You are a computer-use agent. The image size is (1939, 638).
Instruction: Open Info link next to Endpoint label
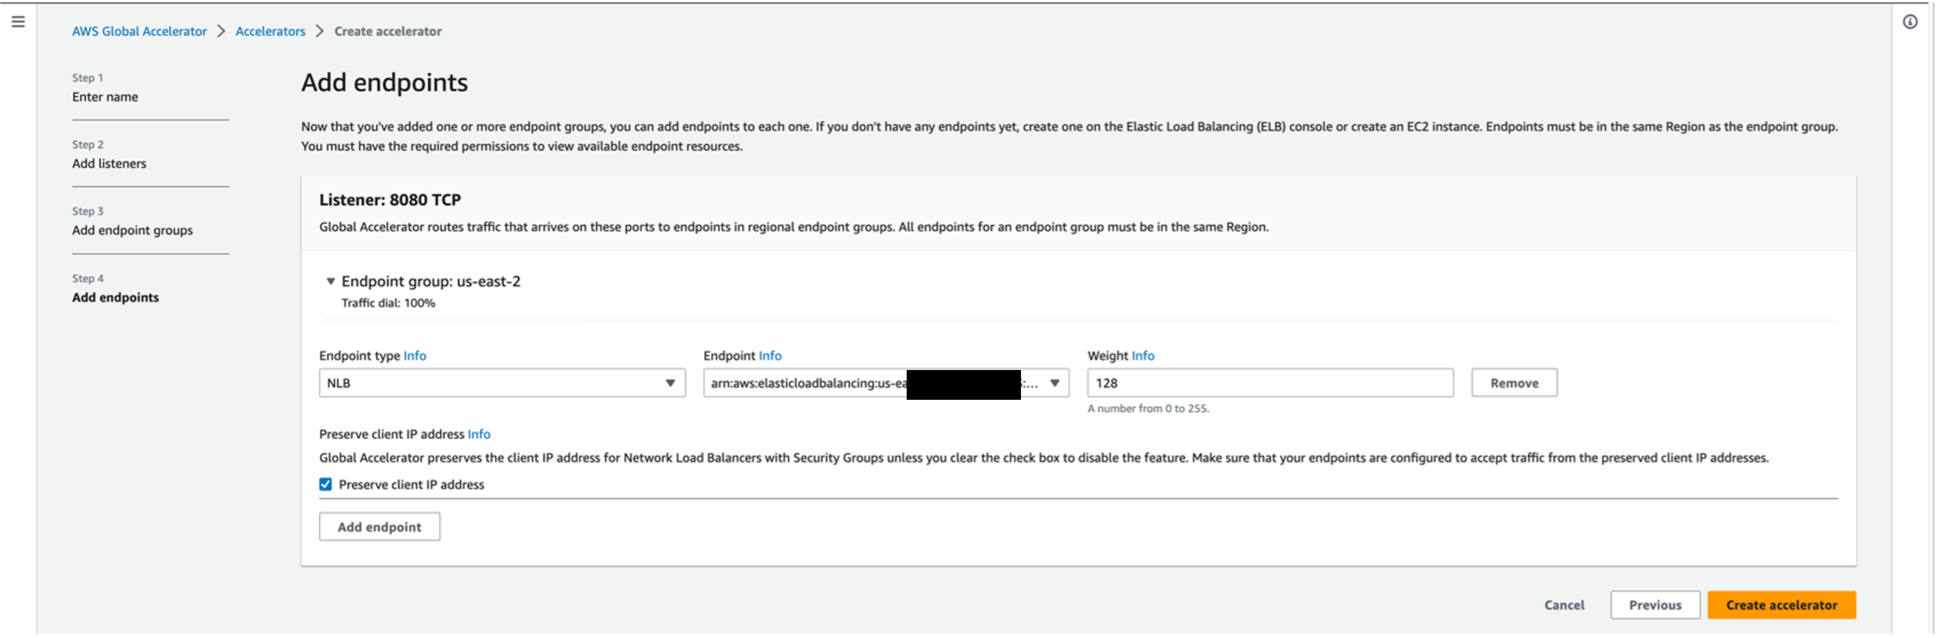tap(770, 356)
